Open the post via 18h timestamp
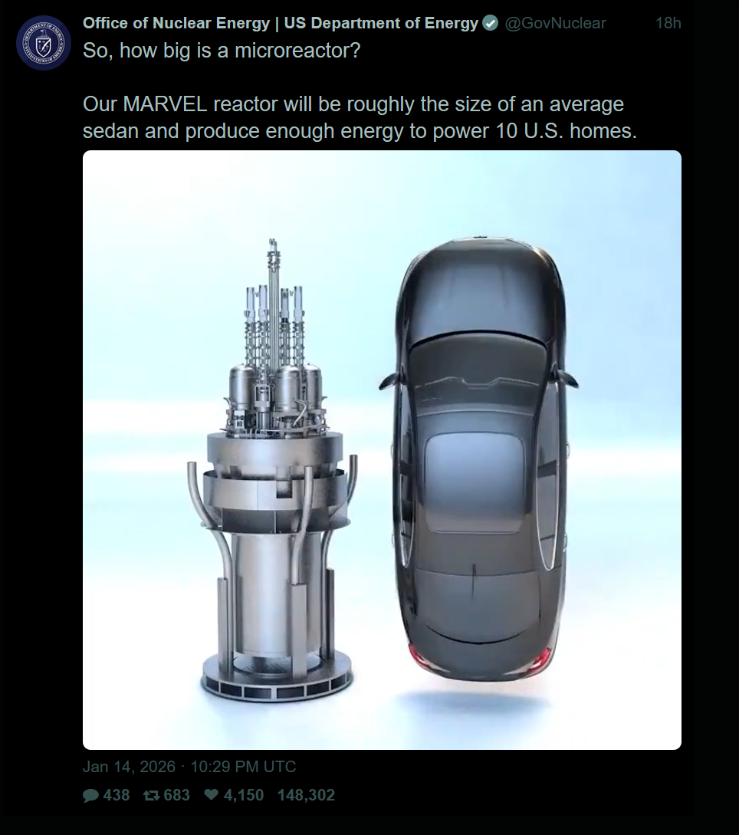Image resolution: width=739 pixels, height=835 pixels. (668, 24)
